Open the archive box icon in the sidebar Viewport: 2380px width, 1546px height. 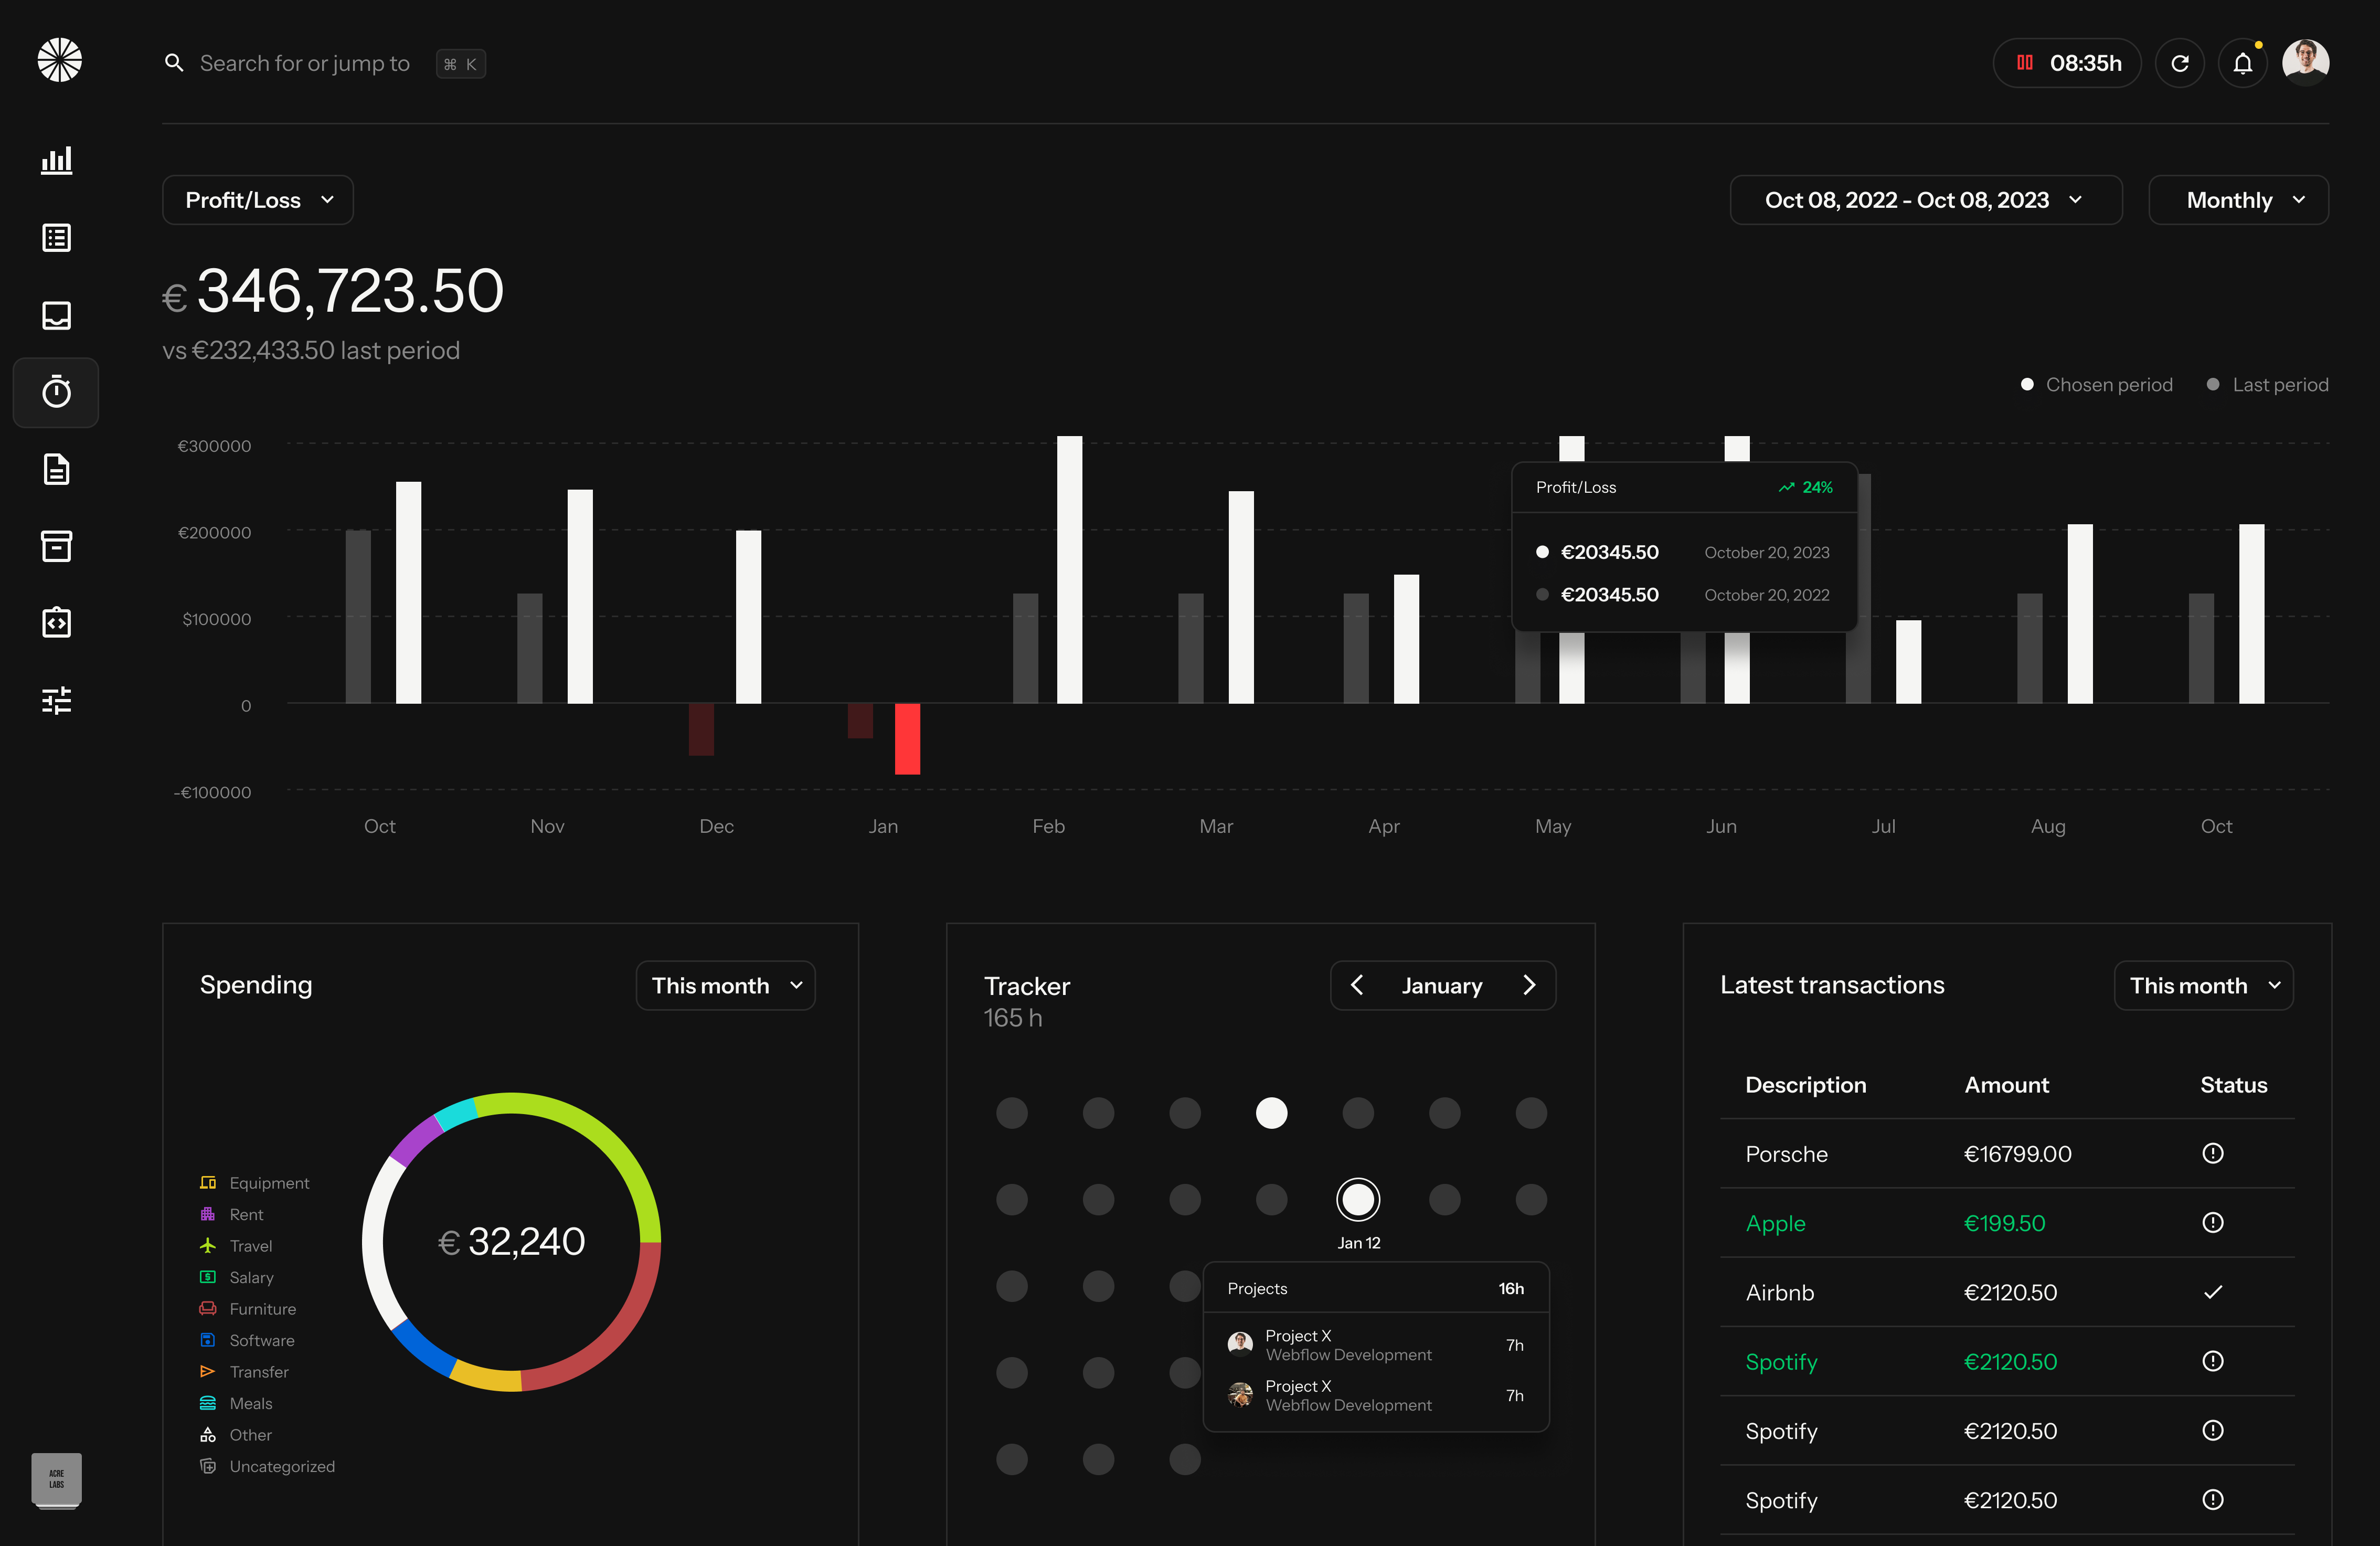56,546
